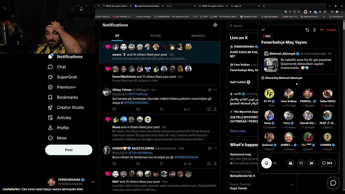Ask Grok about KEREM's post

pos(210,148)
